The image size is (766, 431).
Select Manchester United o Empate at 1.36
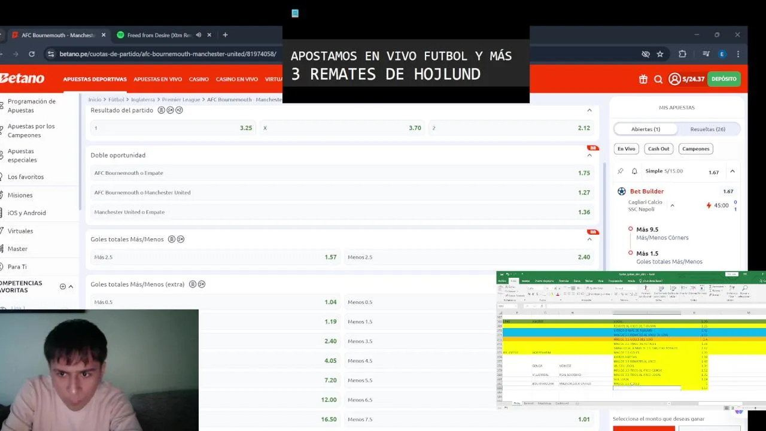342,212
